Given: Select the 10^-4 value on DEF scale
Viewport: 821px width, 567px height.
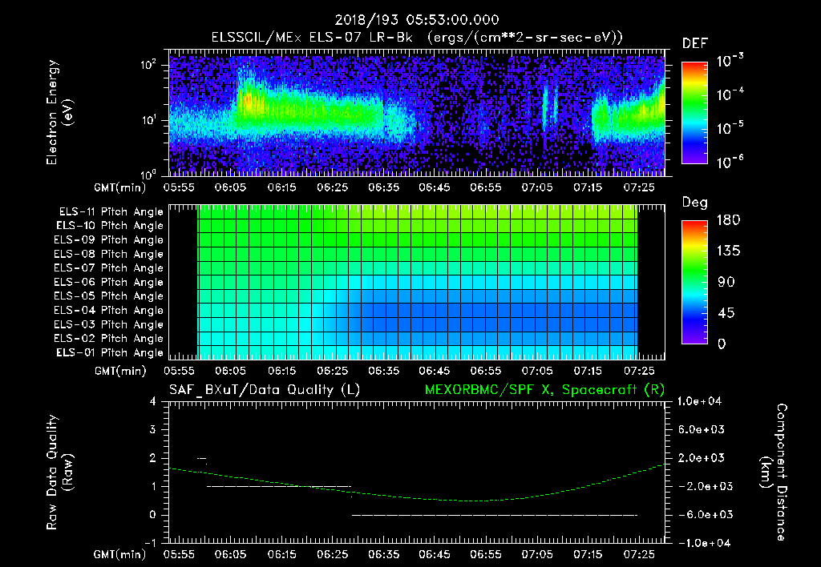Looking at the screenshot, I should 730,94.
